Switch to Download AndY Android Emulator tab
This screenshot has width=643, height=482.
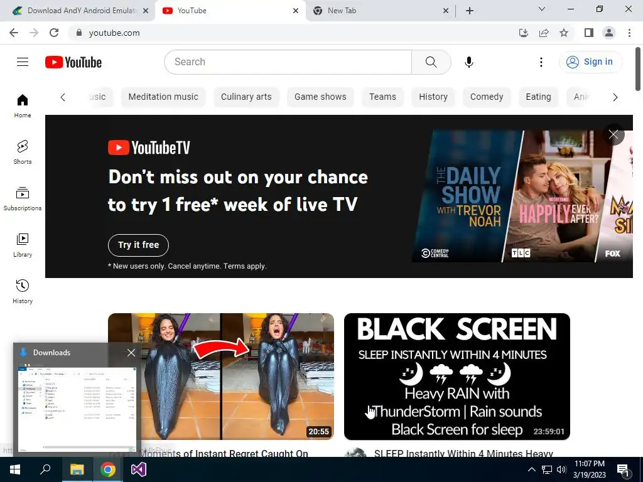(78, 11)
